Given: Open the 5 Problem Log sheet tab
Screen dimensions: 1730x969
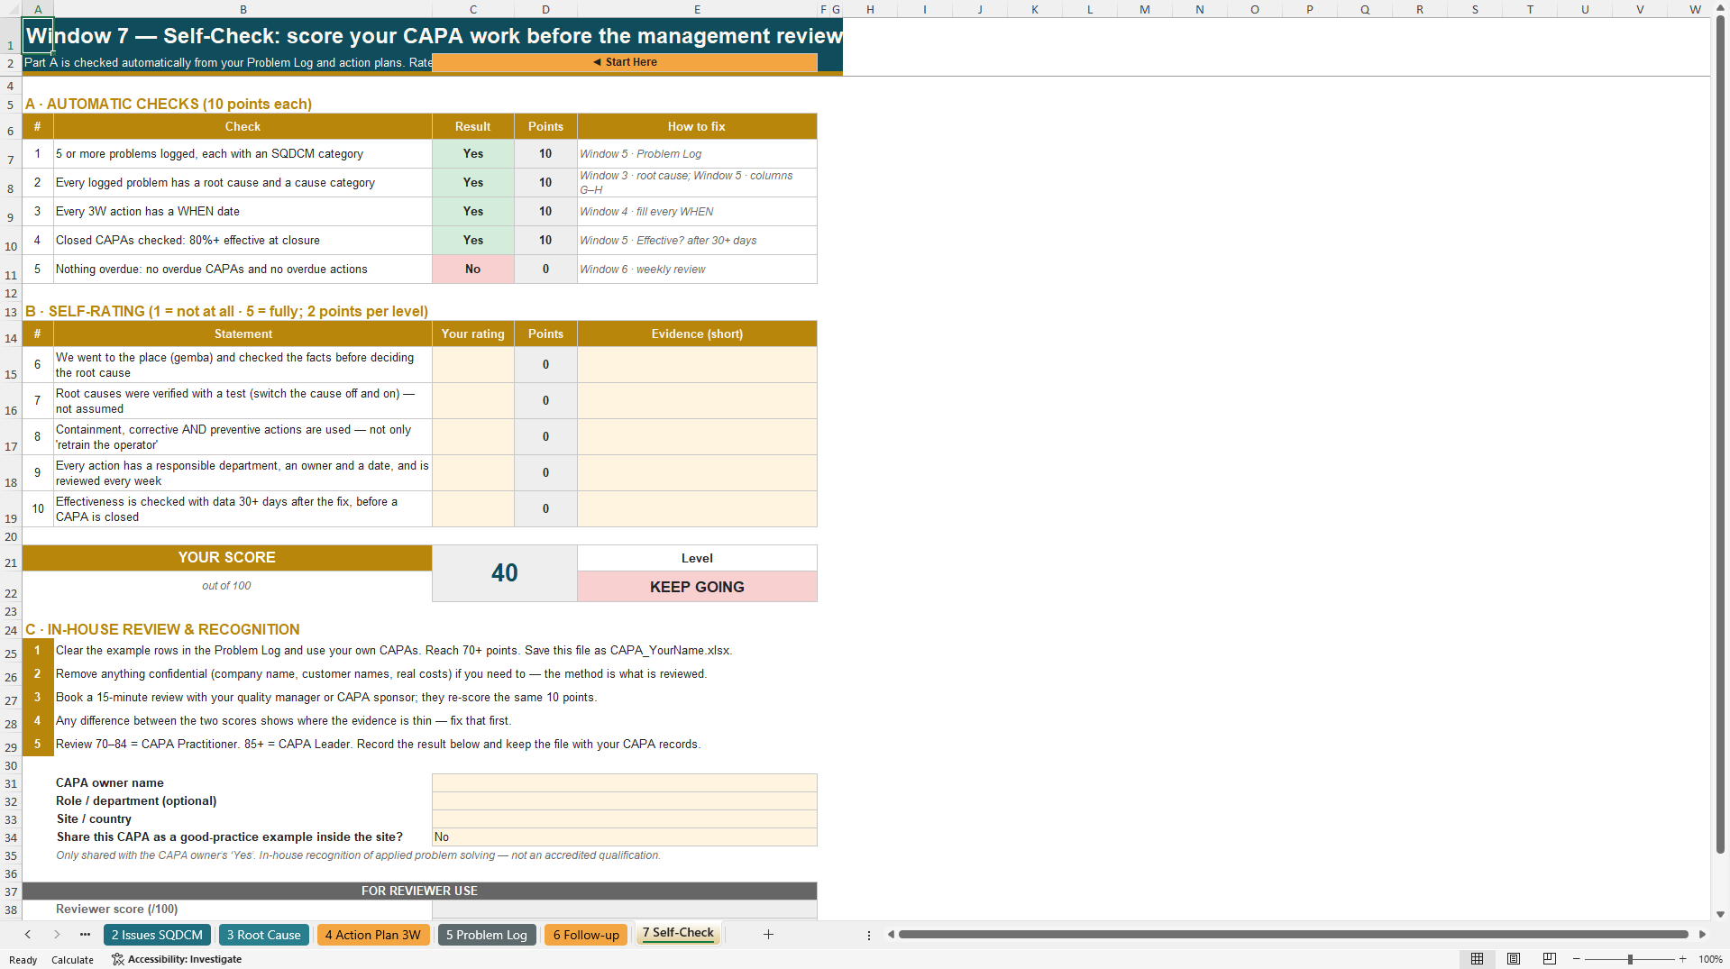Looking at the screenshot, I should click(486, 935).
